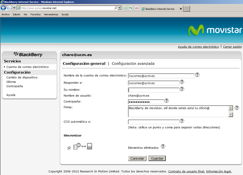Follow the Cerrar sesión link
Image resolution: width=243 pixels, height=175 pixels.
[x=232, y=47]
